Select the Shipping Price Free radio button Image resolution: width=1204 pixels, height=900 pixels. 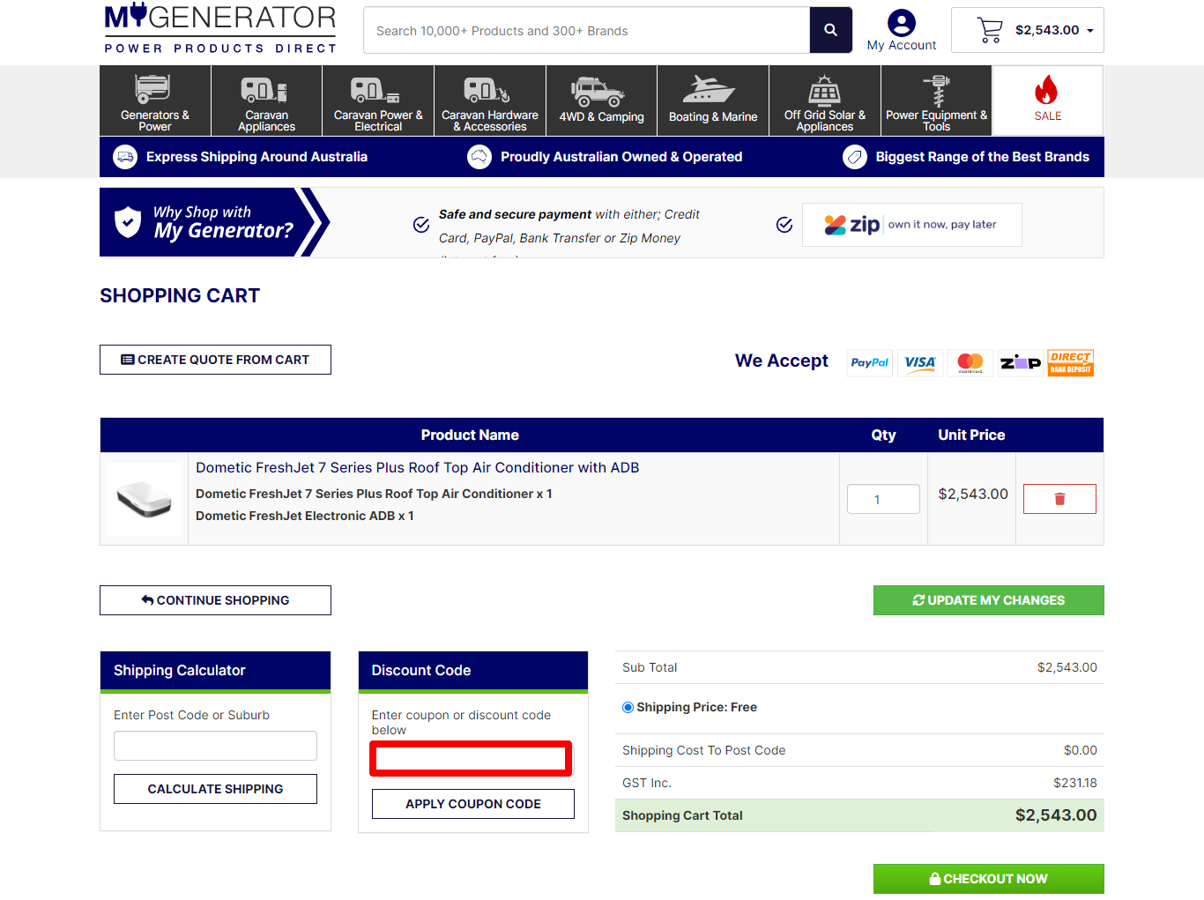point(628,706)
